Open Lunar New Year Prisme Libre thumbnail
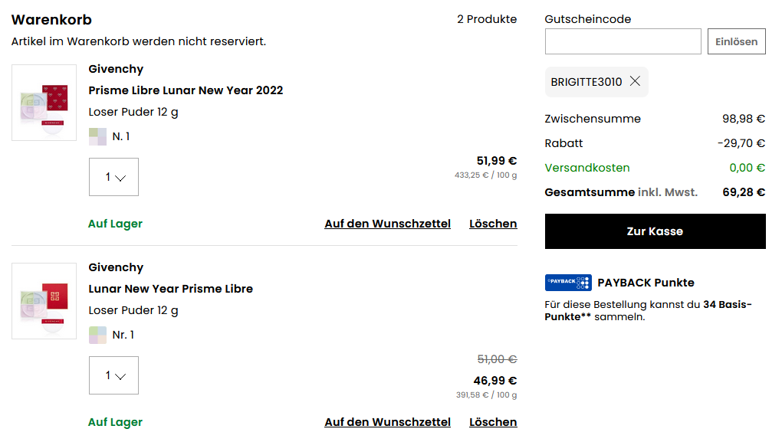 click(x=44, y=301)
